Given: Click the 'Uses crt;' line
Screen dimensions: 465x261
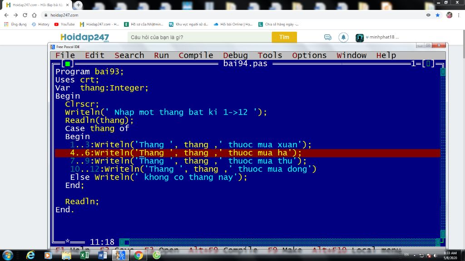Looking at the screenshot, I should 77,80.
